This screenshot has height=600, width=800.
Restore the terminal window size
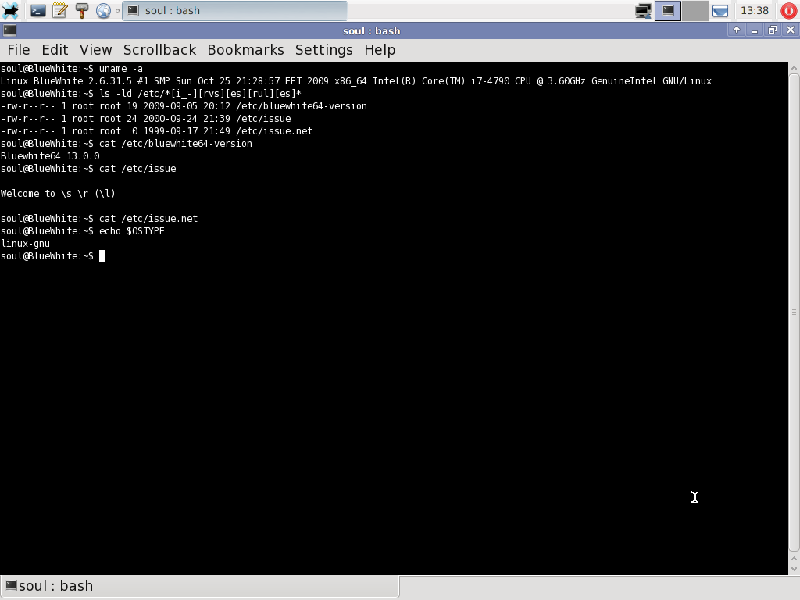773,30
